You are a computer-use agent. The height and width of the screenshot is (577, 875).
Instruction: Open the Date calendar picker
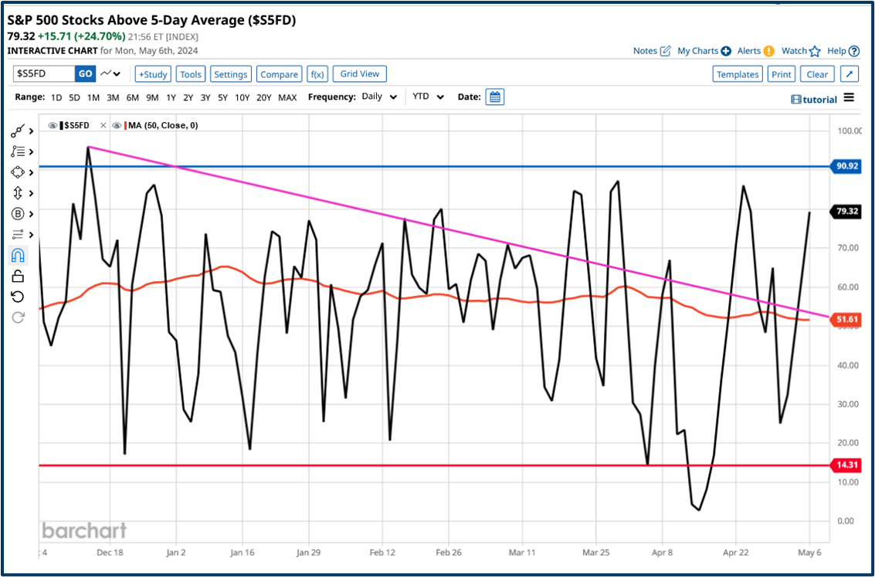[494, 97]
